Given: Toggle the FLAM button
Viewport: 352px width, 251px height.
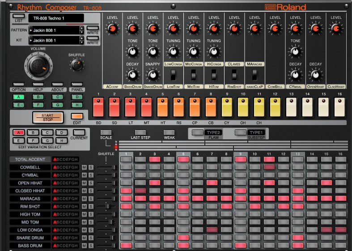Looking at the screenshot, I should coord(198,133).
